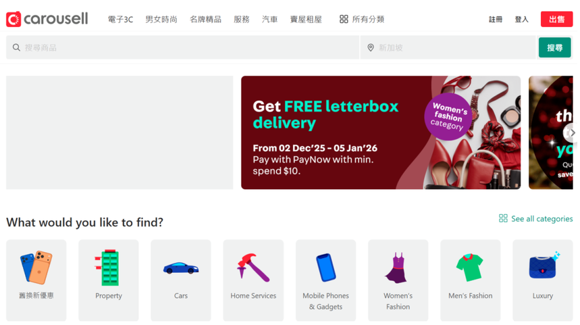Click the search magnifier icon
The height and width of the screenshot is (325, 580).
click(16, 47)
